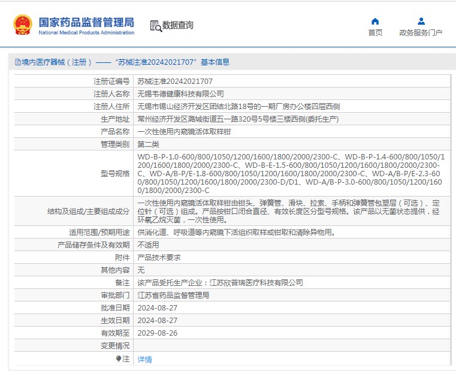
Task: Select the 无 value in 其他内容 row
Action: tap(141, 270)
